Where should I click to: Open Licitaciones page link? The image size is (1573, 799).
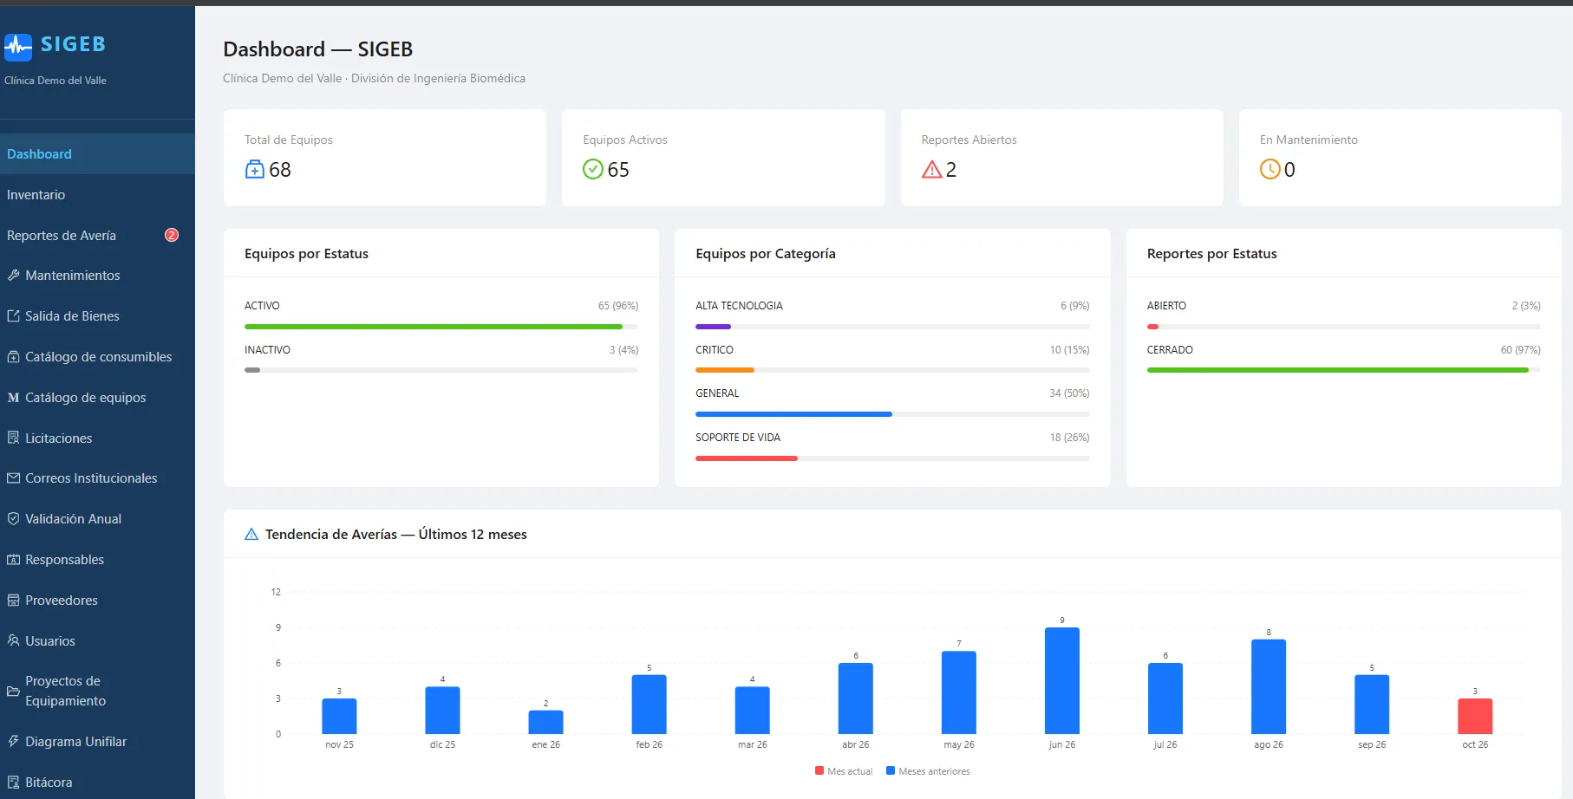(x=97, y=438)
